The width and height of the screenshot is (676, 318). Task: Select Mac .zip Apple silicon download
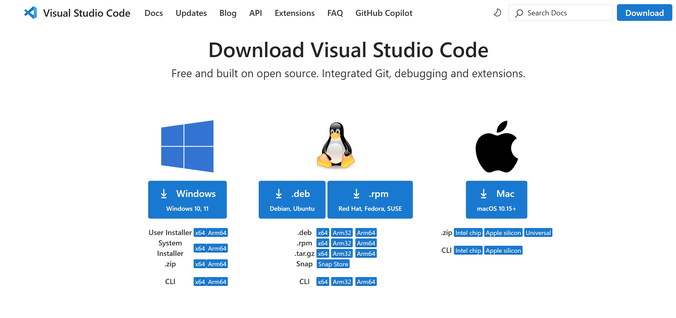click(x=503, y=233)
